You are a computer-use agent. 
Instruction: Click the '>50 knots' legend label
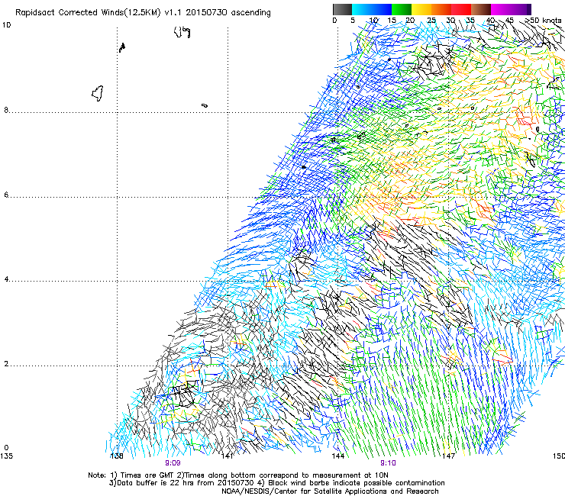pyautogui.click(x=544, y=21)
